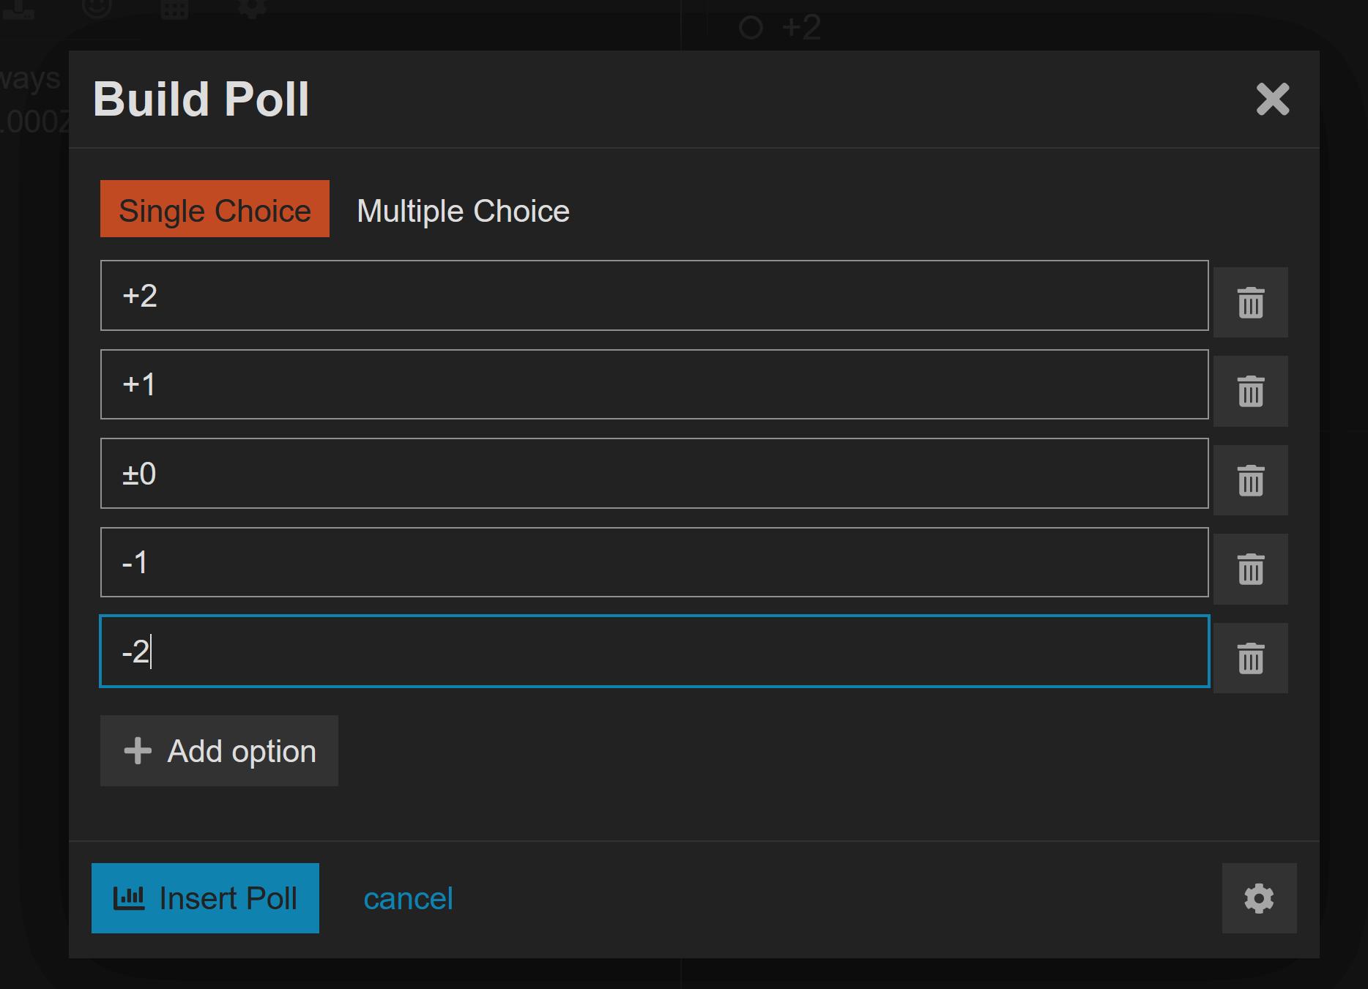Click into the ±0 option field
Image resolution: width=1368 pixels, height=989 pixels.
(654, 474)
